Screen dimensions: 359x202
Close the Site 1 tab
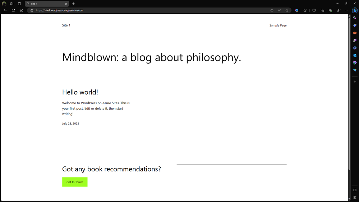tap(66, 4)
